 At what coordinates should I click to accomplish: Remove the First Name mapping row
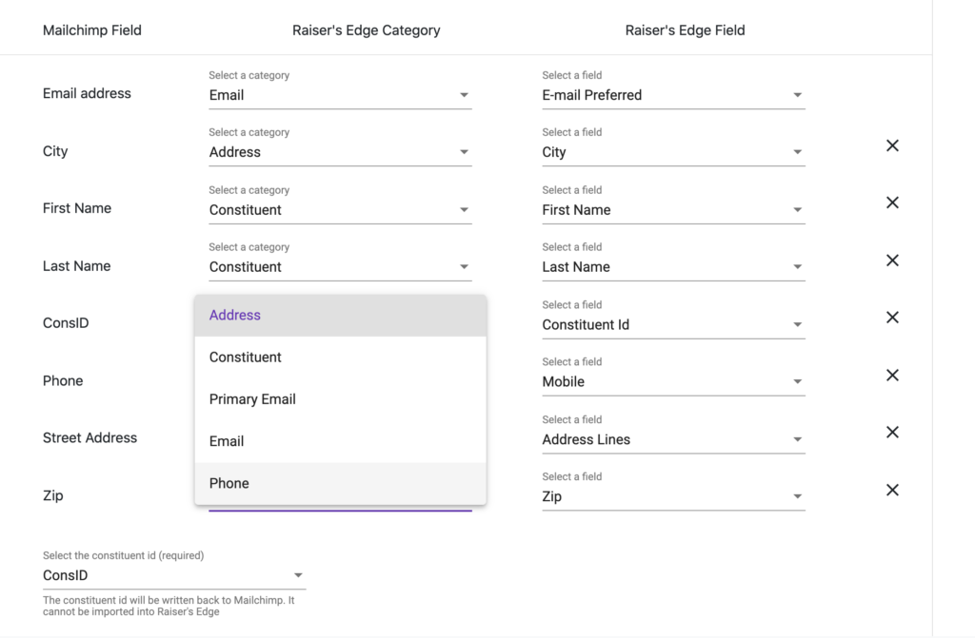(892, 203)
